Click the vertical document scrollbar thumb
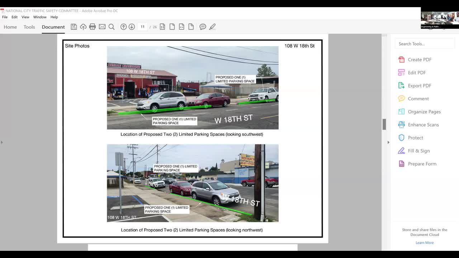The width and height of the screenshot is (459, 258). pos(384,124)
